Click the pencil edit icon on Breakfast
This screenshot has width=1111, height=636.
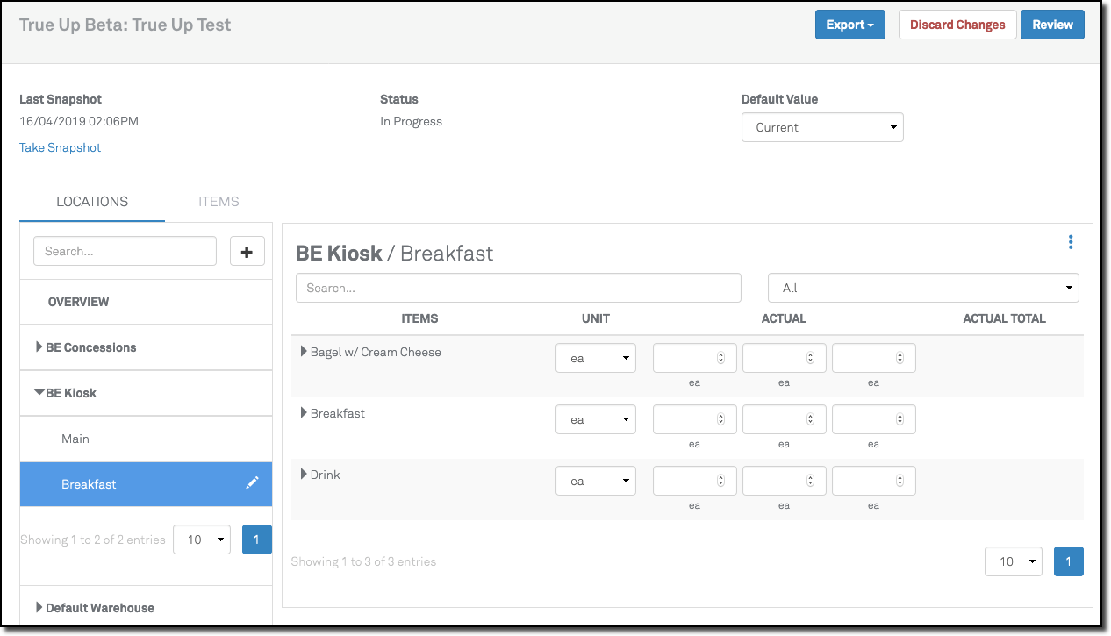coord(252,483)
